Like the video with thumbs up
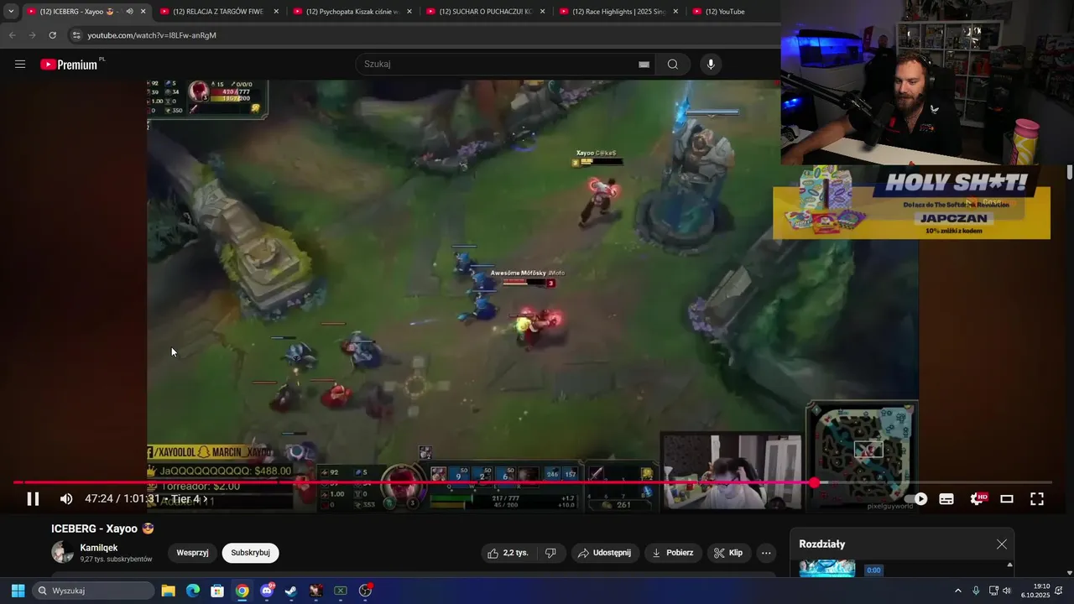Screen dimensions: 1074x604 point(508,553)
